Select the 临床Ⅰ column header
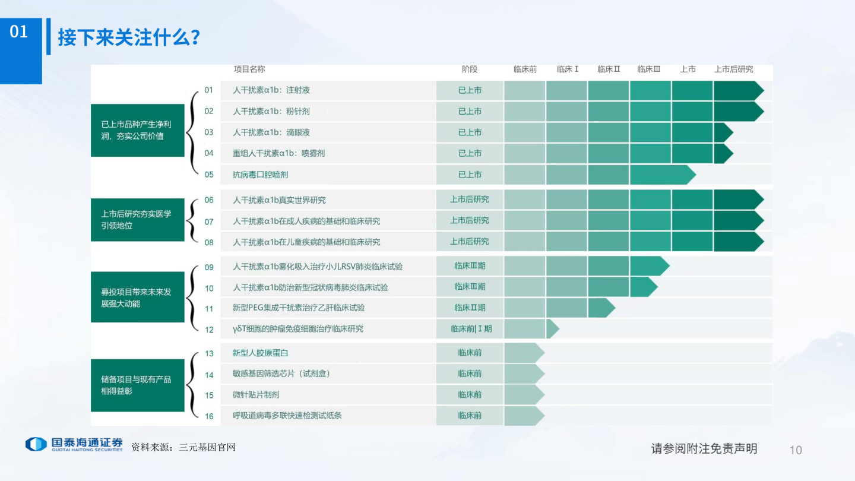Viewport: 855px width, 481px height. point(568,69)
